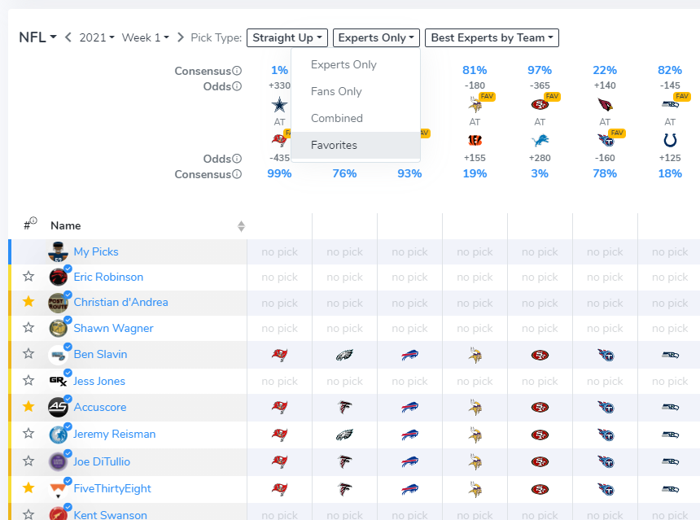The width and height of the screenshot is (700, 520).
Task: Unfavorite FiveThirtyEight star
Action: pyautogui.click(x=28, y=488)
